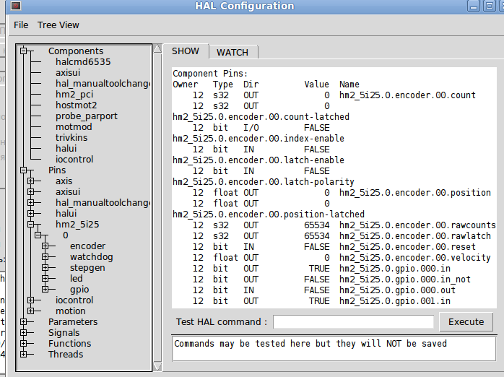Select the Threads tree label

click(x=66, y=354)
